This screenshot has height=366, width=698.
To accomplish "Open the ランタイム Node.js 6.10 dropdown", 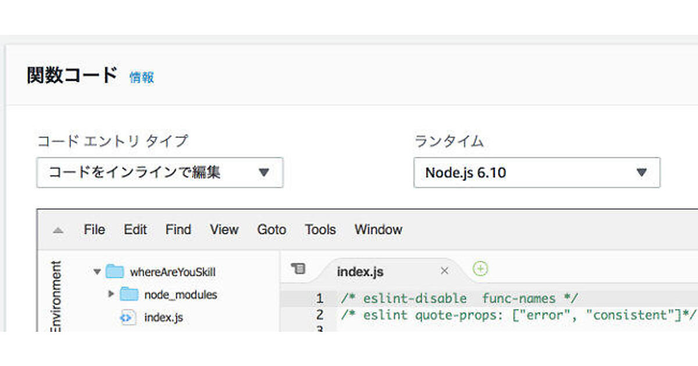I will tap(536, 173).
